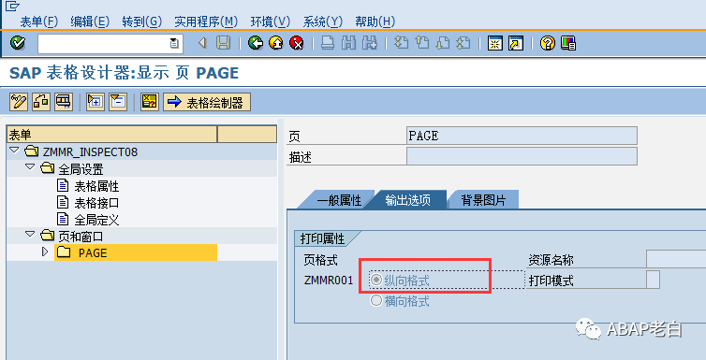Screen dimensions: 706x360
Task: Click the Find binoculars icon
Action: pos(349,43)
